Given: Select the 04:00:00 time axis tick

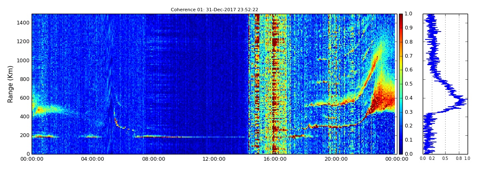Looking at the screenshot, I should pos(92,159).
